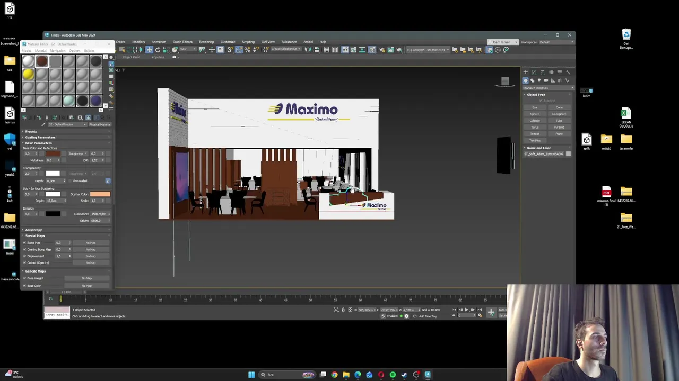Viewport: 679px width, 381px height.
Task: Open Render Setup teapot icon
Action: point(382,50)
